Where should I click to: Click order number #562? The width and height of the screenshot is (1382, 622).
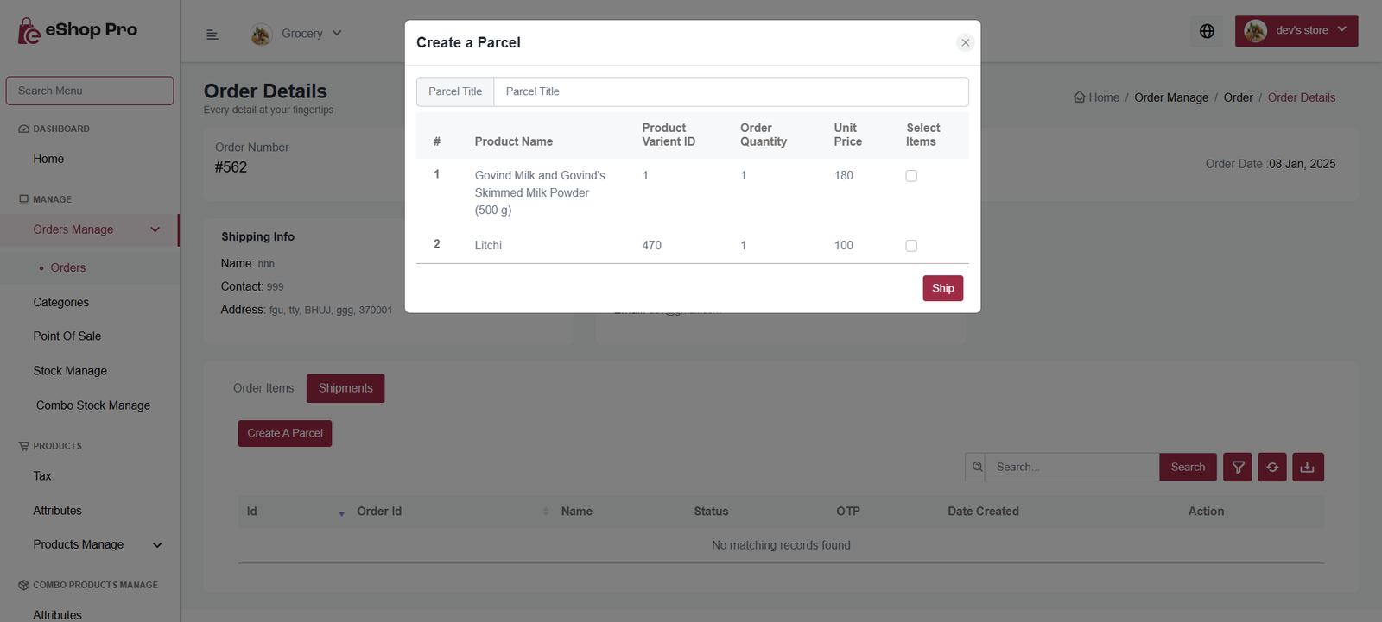click(231, 167)
